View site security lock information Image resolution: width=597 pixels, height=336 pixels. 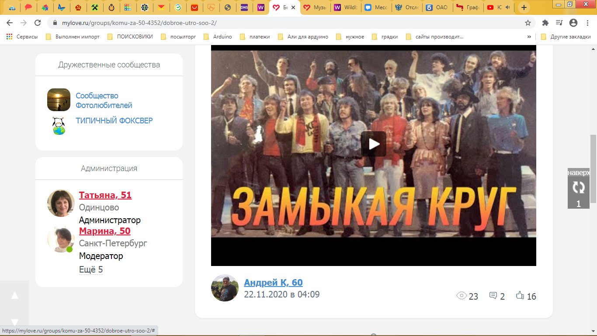coord(55,23)
